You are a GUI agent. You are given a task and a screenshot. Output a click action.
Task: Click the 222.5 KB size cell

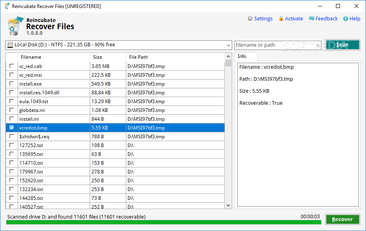[101, 75]
